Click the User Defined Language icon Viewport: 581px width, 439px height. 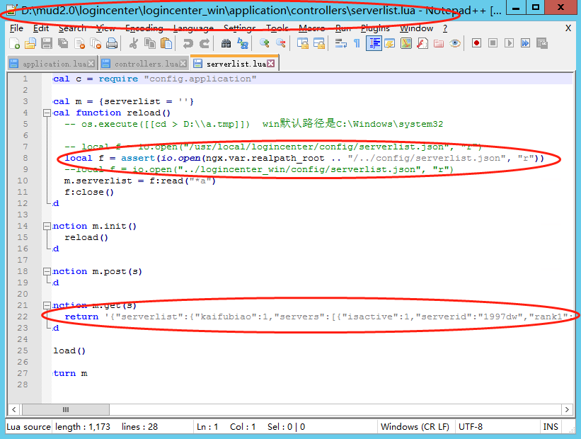(390, 43)
